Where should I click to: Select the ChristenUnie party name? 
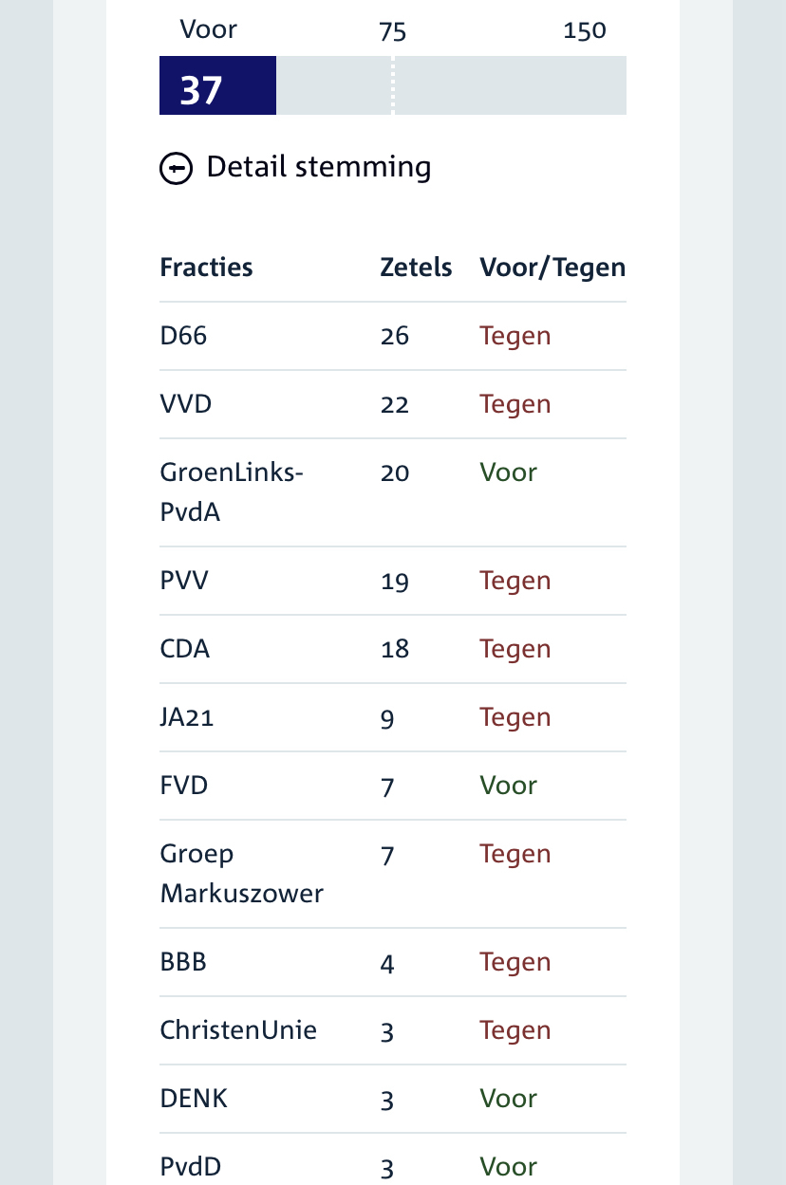238,1030
